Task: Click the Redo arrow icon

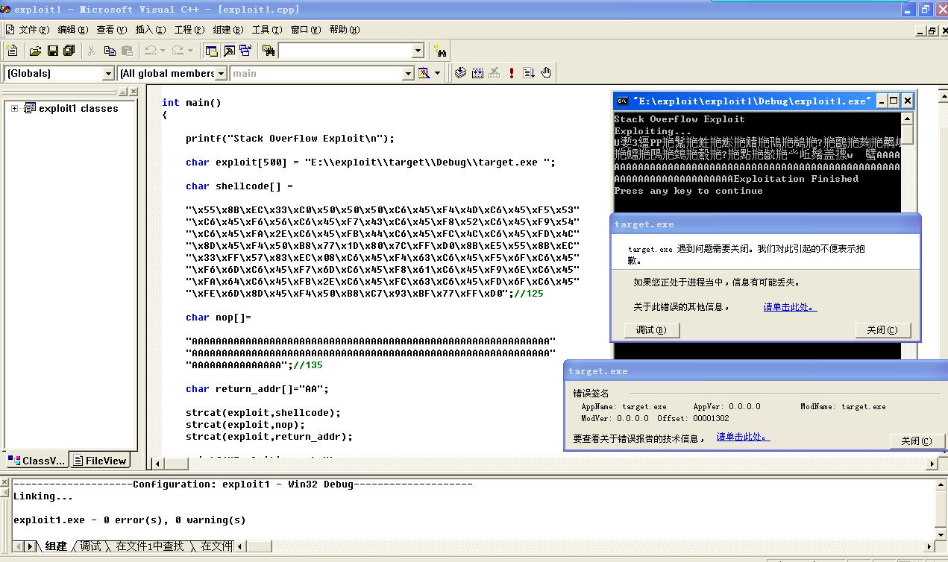Action: point(178,51)
